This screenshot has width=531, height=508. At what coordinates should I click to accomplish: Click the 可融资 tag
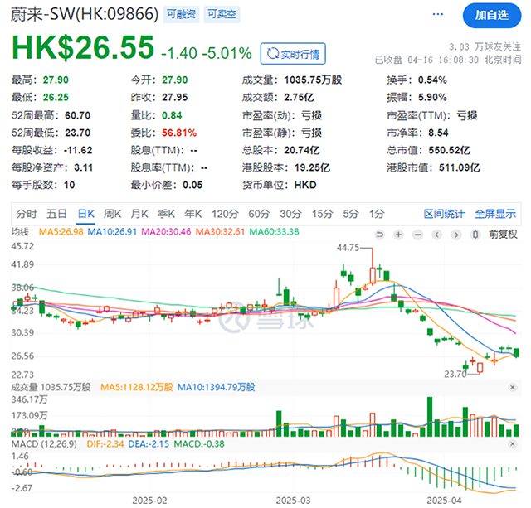pyautogui.click(x=181, y=14)
